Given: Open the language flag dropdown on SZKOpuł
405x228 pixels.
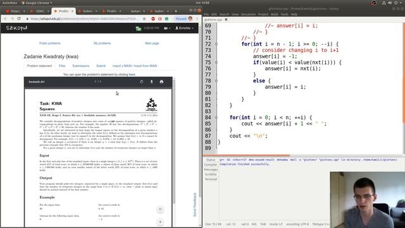Looking at the screenshot, I should click(x=167, y=28).
